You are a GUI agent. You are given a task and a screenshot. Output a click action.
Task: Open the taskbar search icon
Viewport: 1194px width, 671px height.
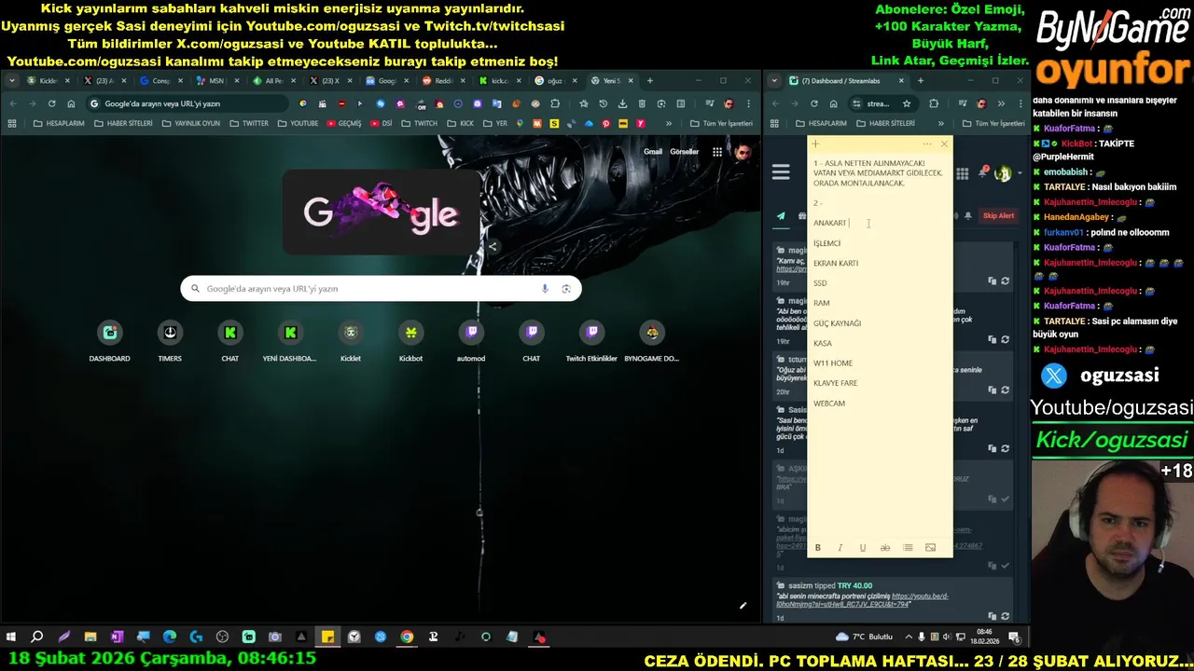coord(37,637)
